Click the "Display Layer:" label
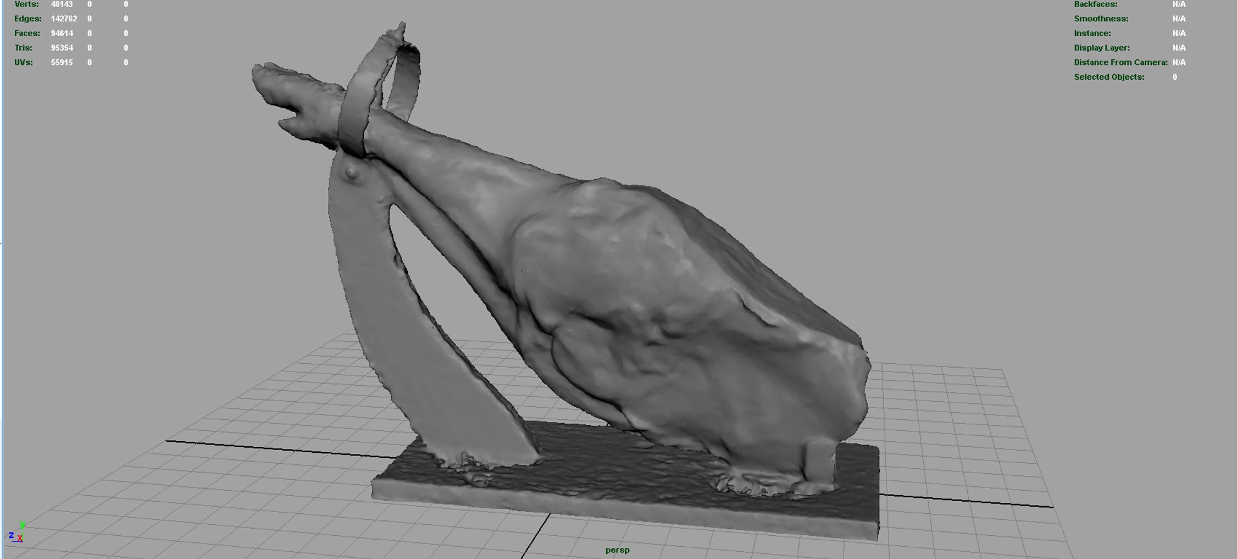This screenshot has height=559, width=1237. tap(1102, 48)
